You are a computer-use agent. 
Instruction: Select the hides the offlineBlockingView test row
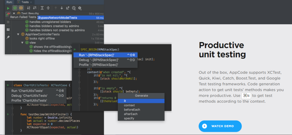click(x=51, y=51)
